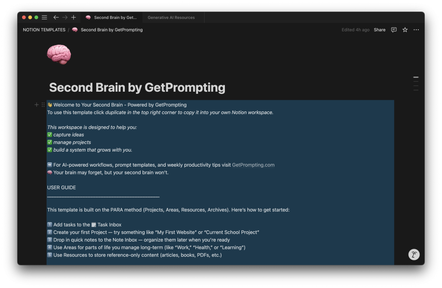The image size is (442, 288).
Task: Maximize window with green traffic light
Action: (36, 18)
